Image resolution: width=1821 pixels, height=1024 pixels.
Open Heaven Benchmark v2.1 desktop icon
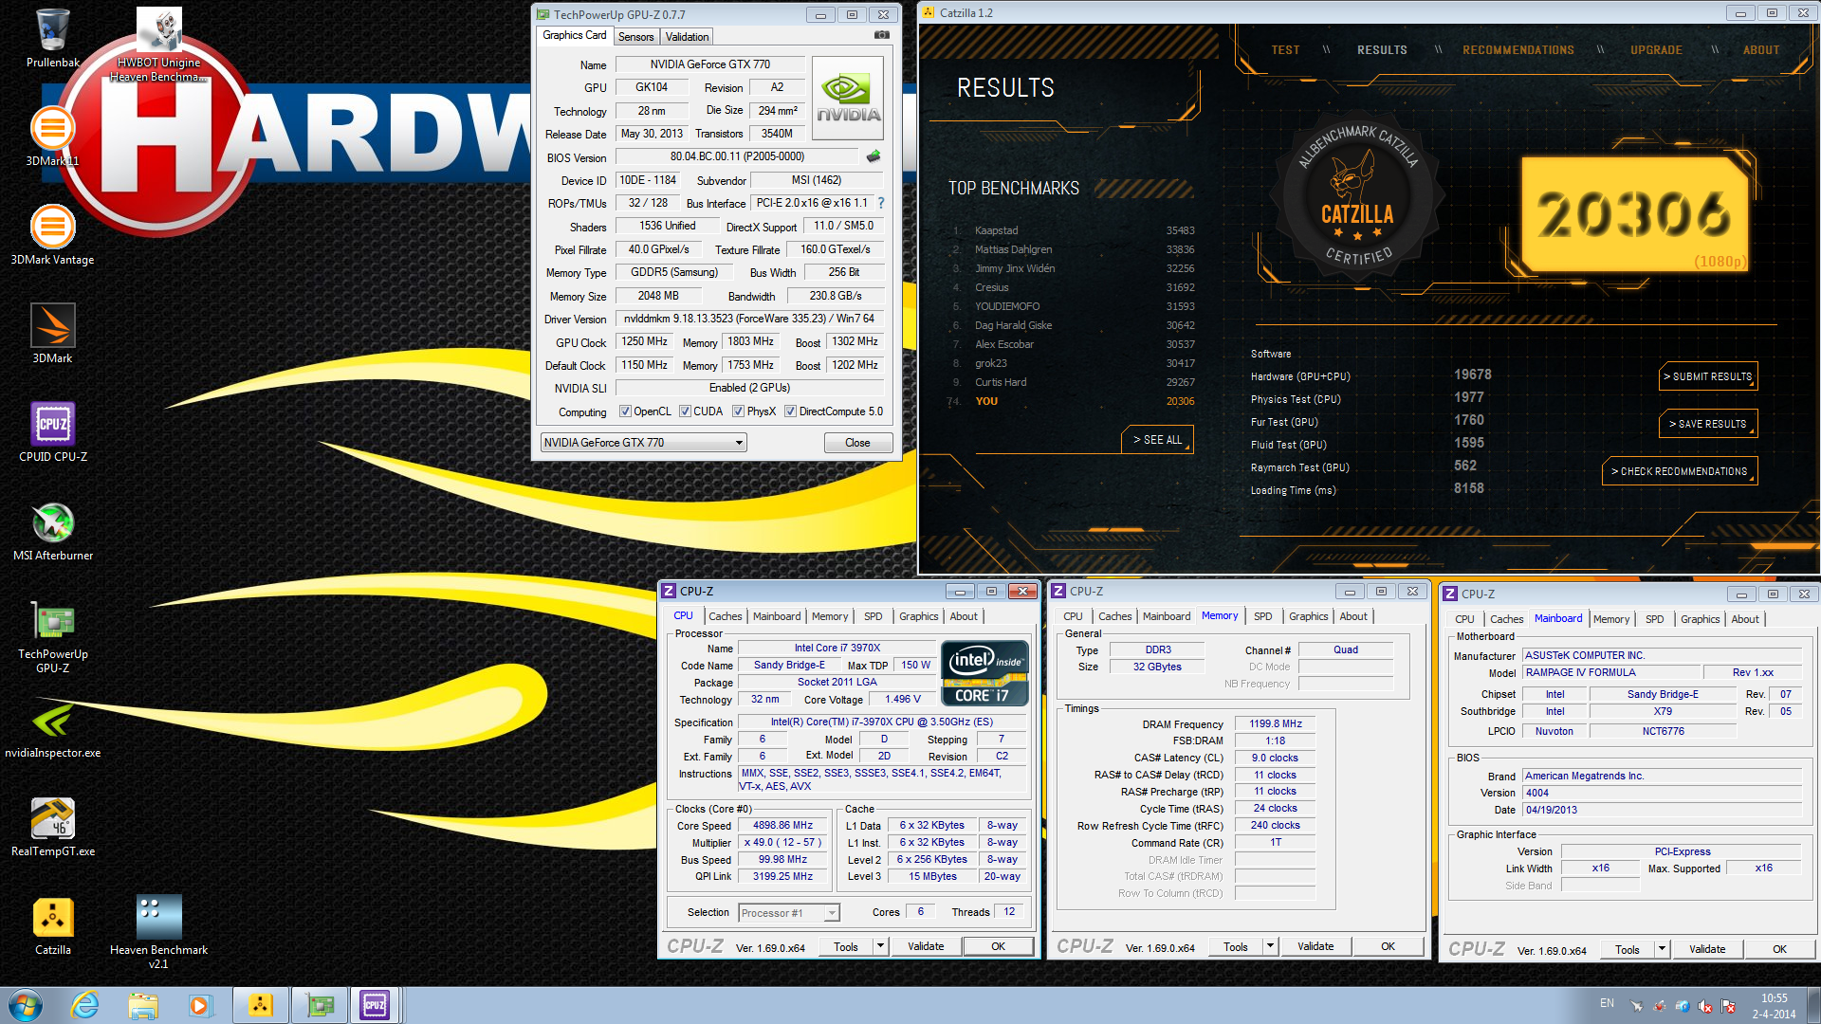(158, 931)
